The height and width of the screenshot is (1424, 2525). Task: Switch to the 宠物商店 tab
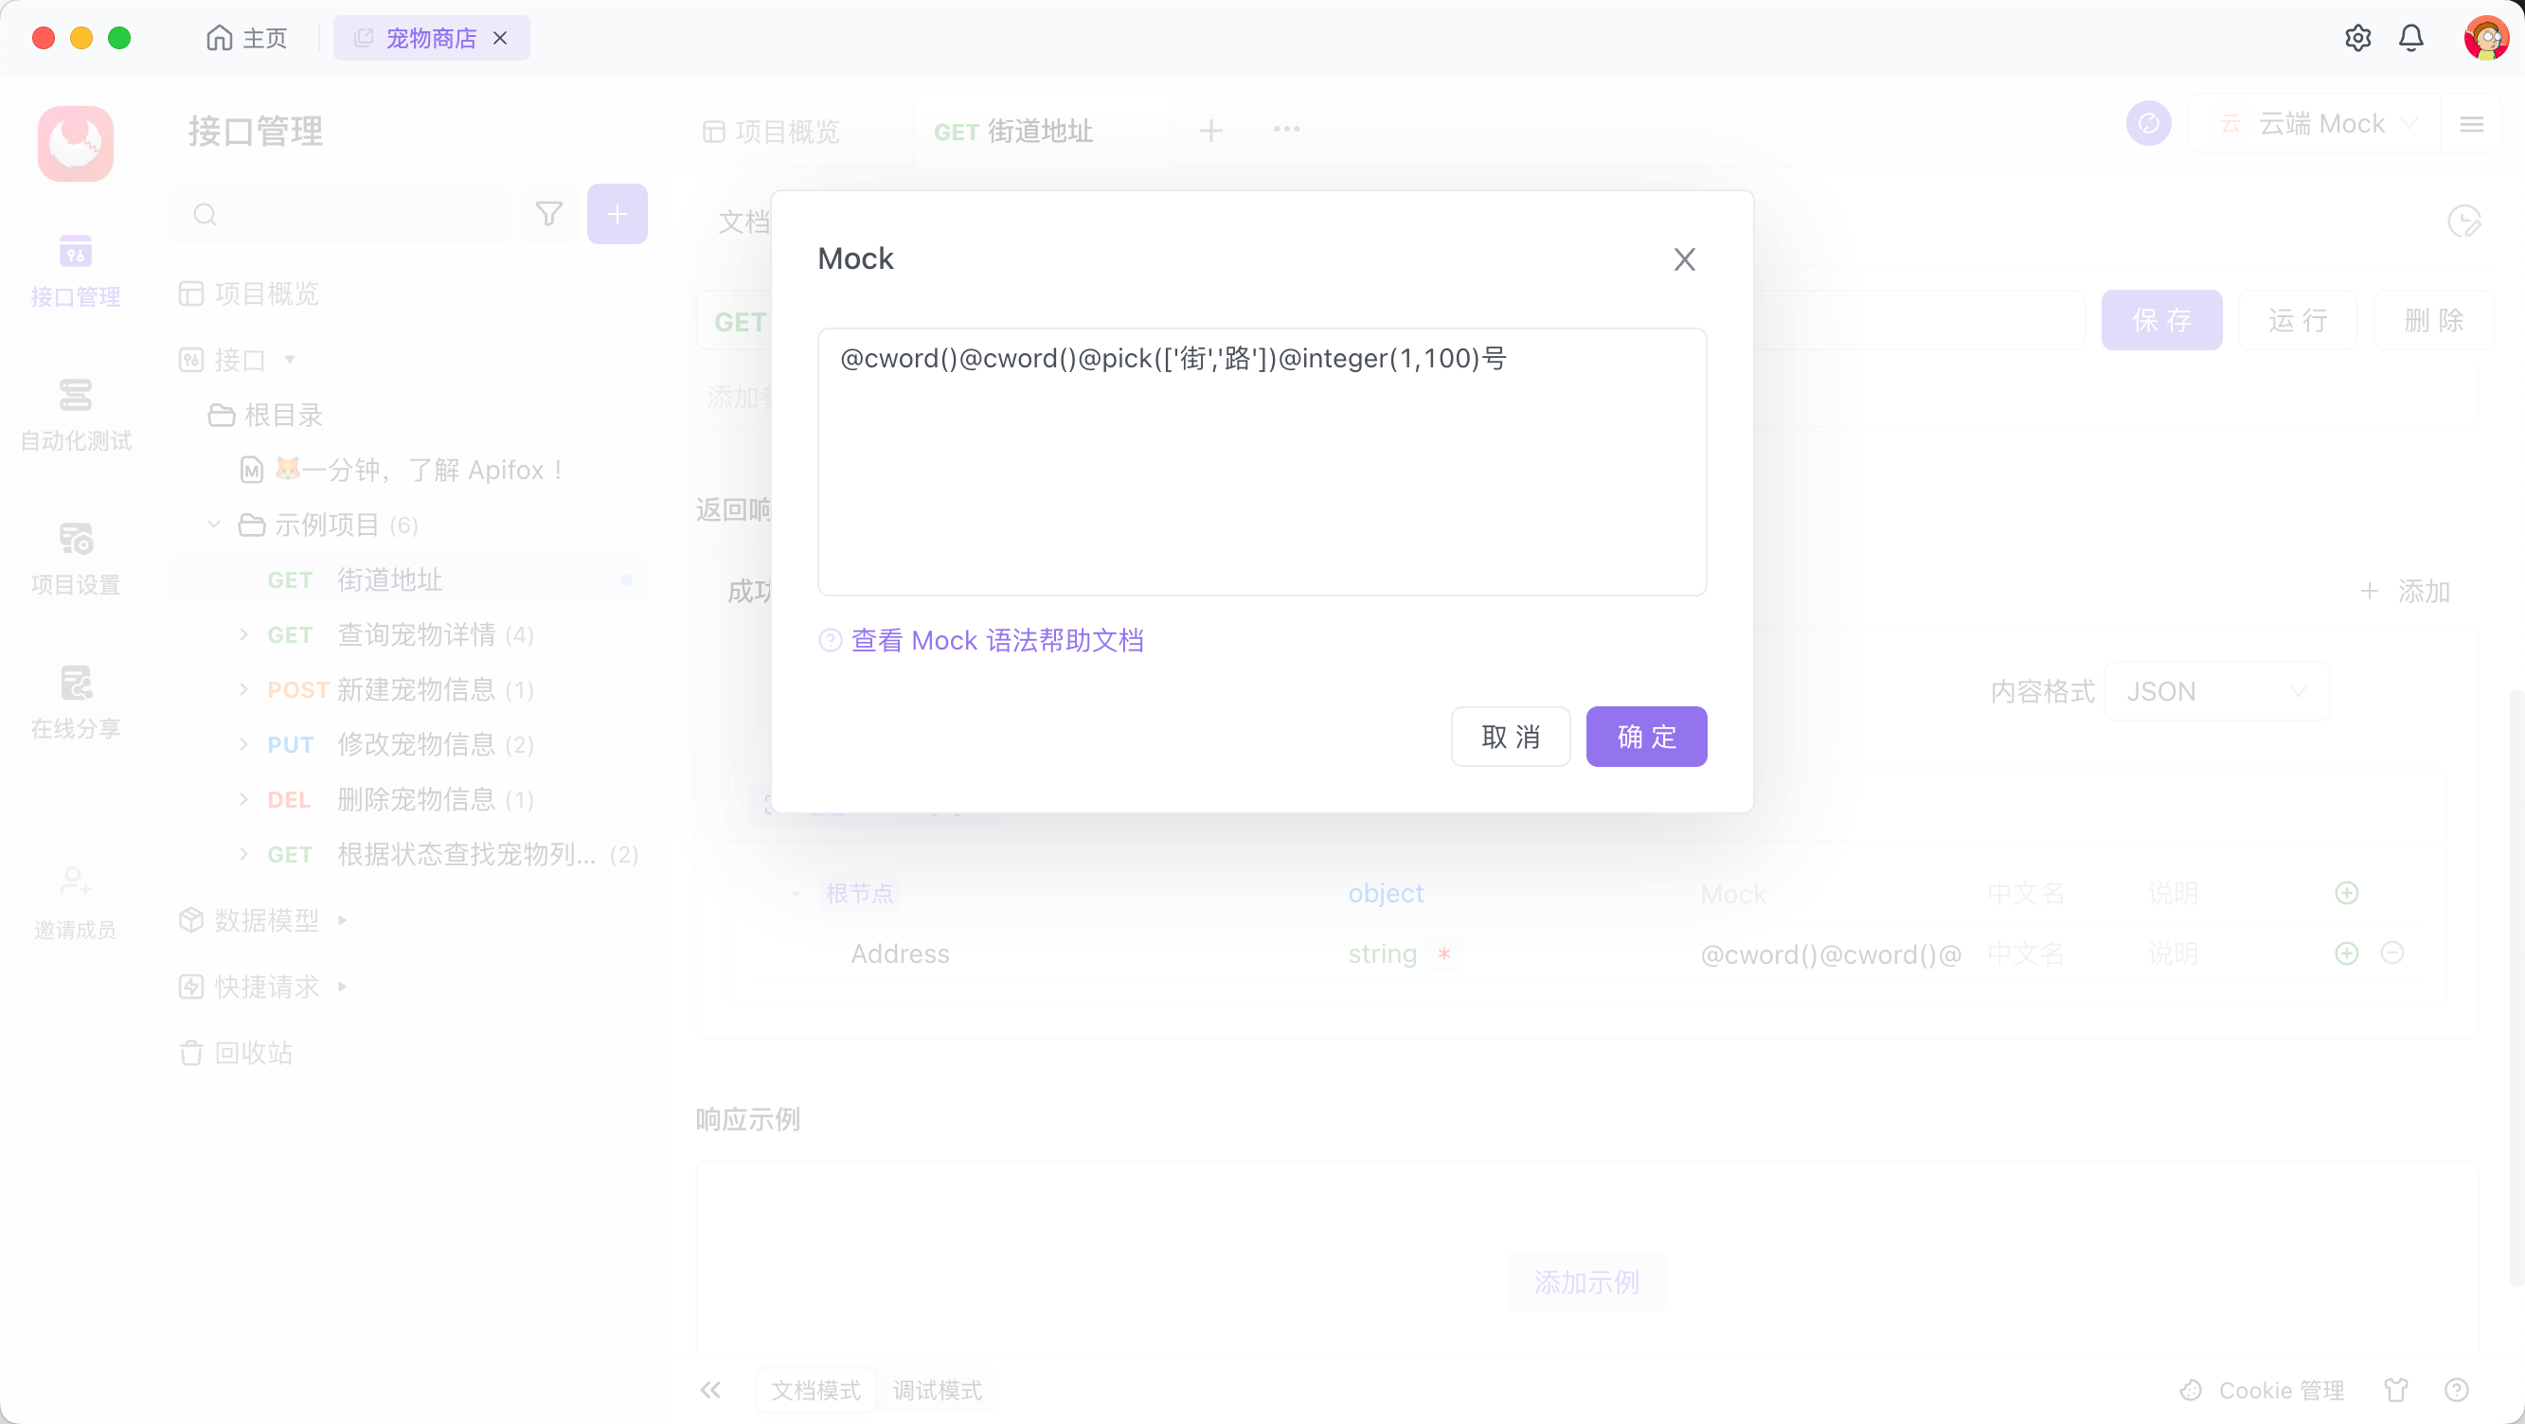[430, 38]
